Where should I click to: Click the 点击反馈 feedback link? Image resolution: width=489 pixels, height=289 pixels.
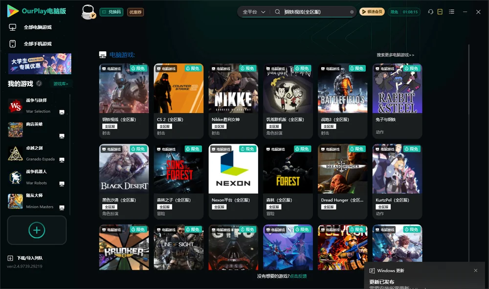pyautogui.click(x=298, y=276)
